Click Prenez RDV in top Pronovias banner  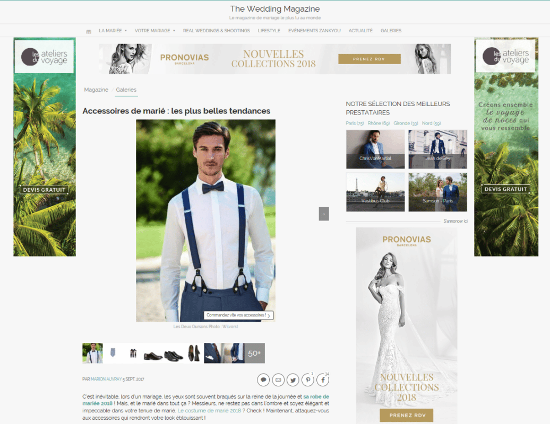pos(369,59)
